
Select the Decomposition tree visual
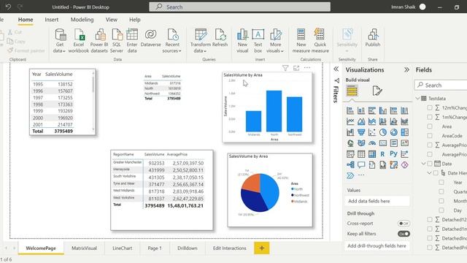click(x=350, y=164)
